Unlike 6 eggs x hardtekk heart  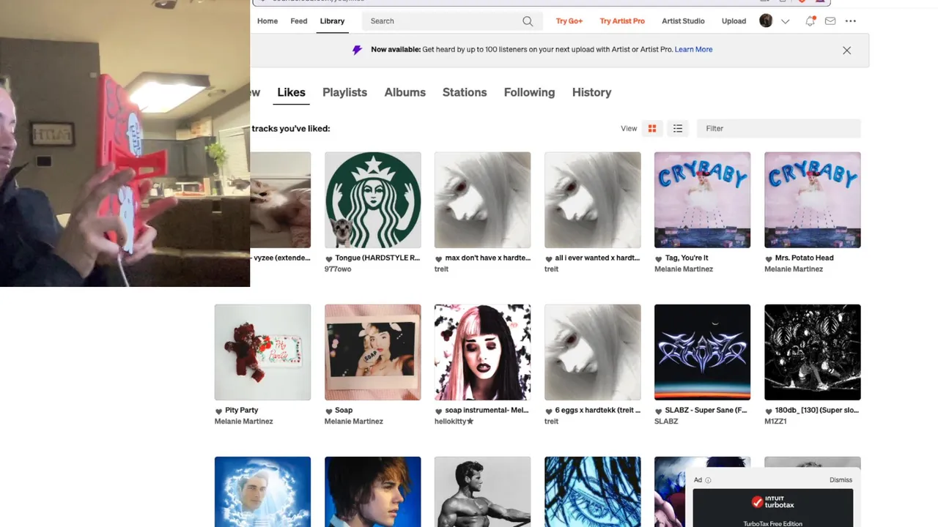(549, 411)
